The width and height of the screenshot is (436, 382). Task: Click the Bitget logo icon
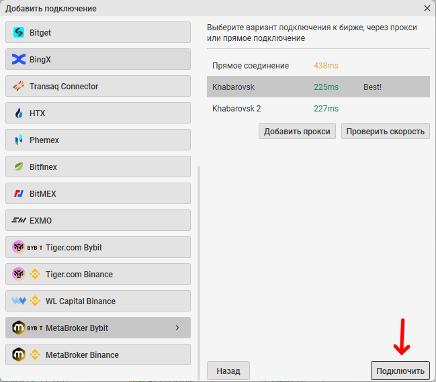19,32
